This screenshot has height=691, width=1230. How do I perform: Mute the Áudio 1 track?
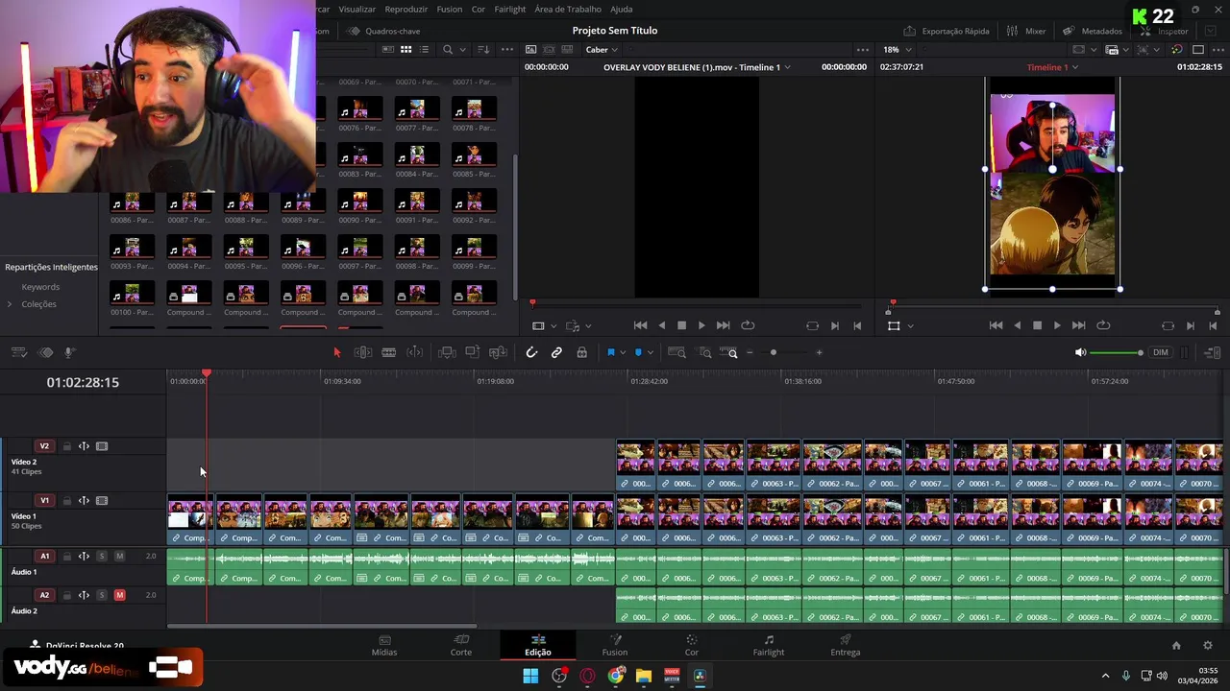coord(119,556)
